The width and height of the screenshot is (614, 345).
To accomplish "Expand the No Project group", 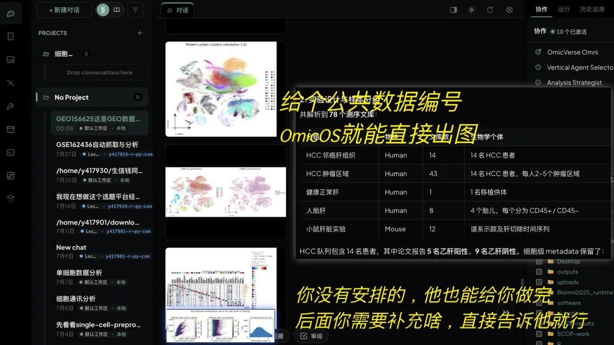I will [x=93, y=97].
